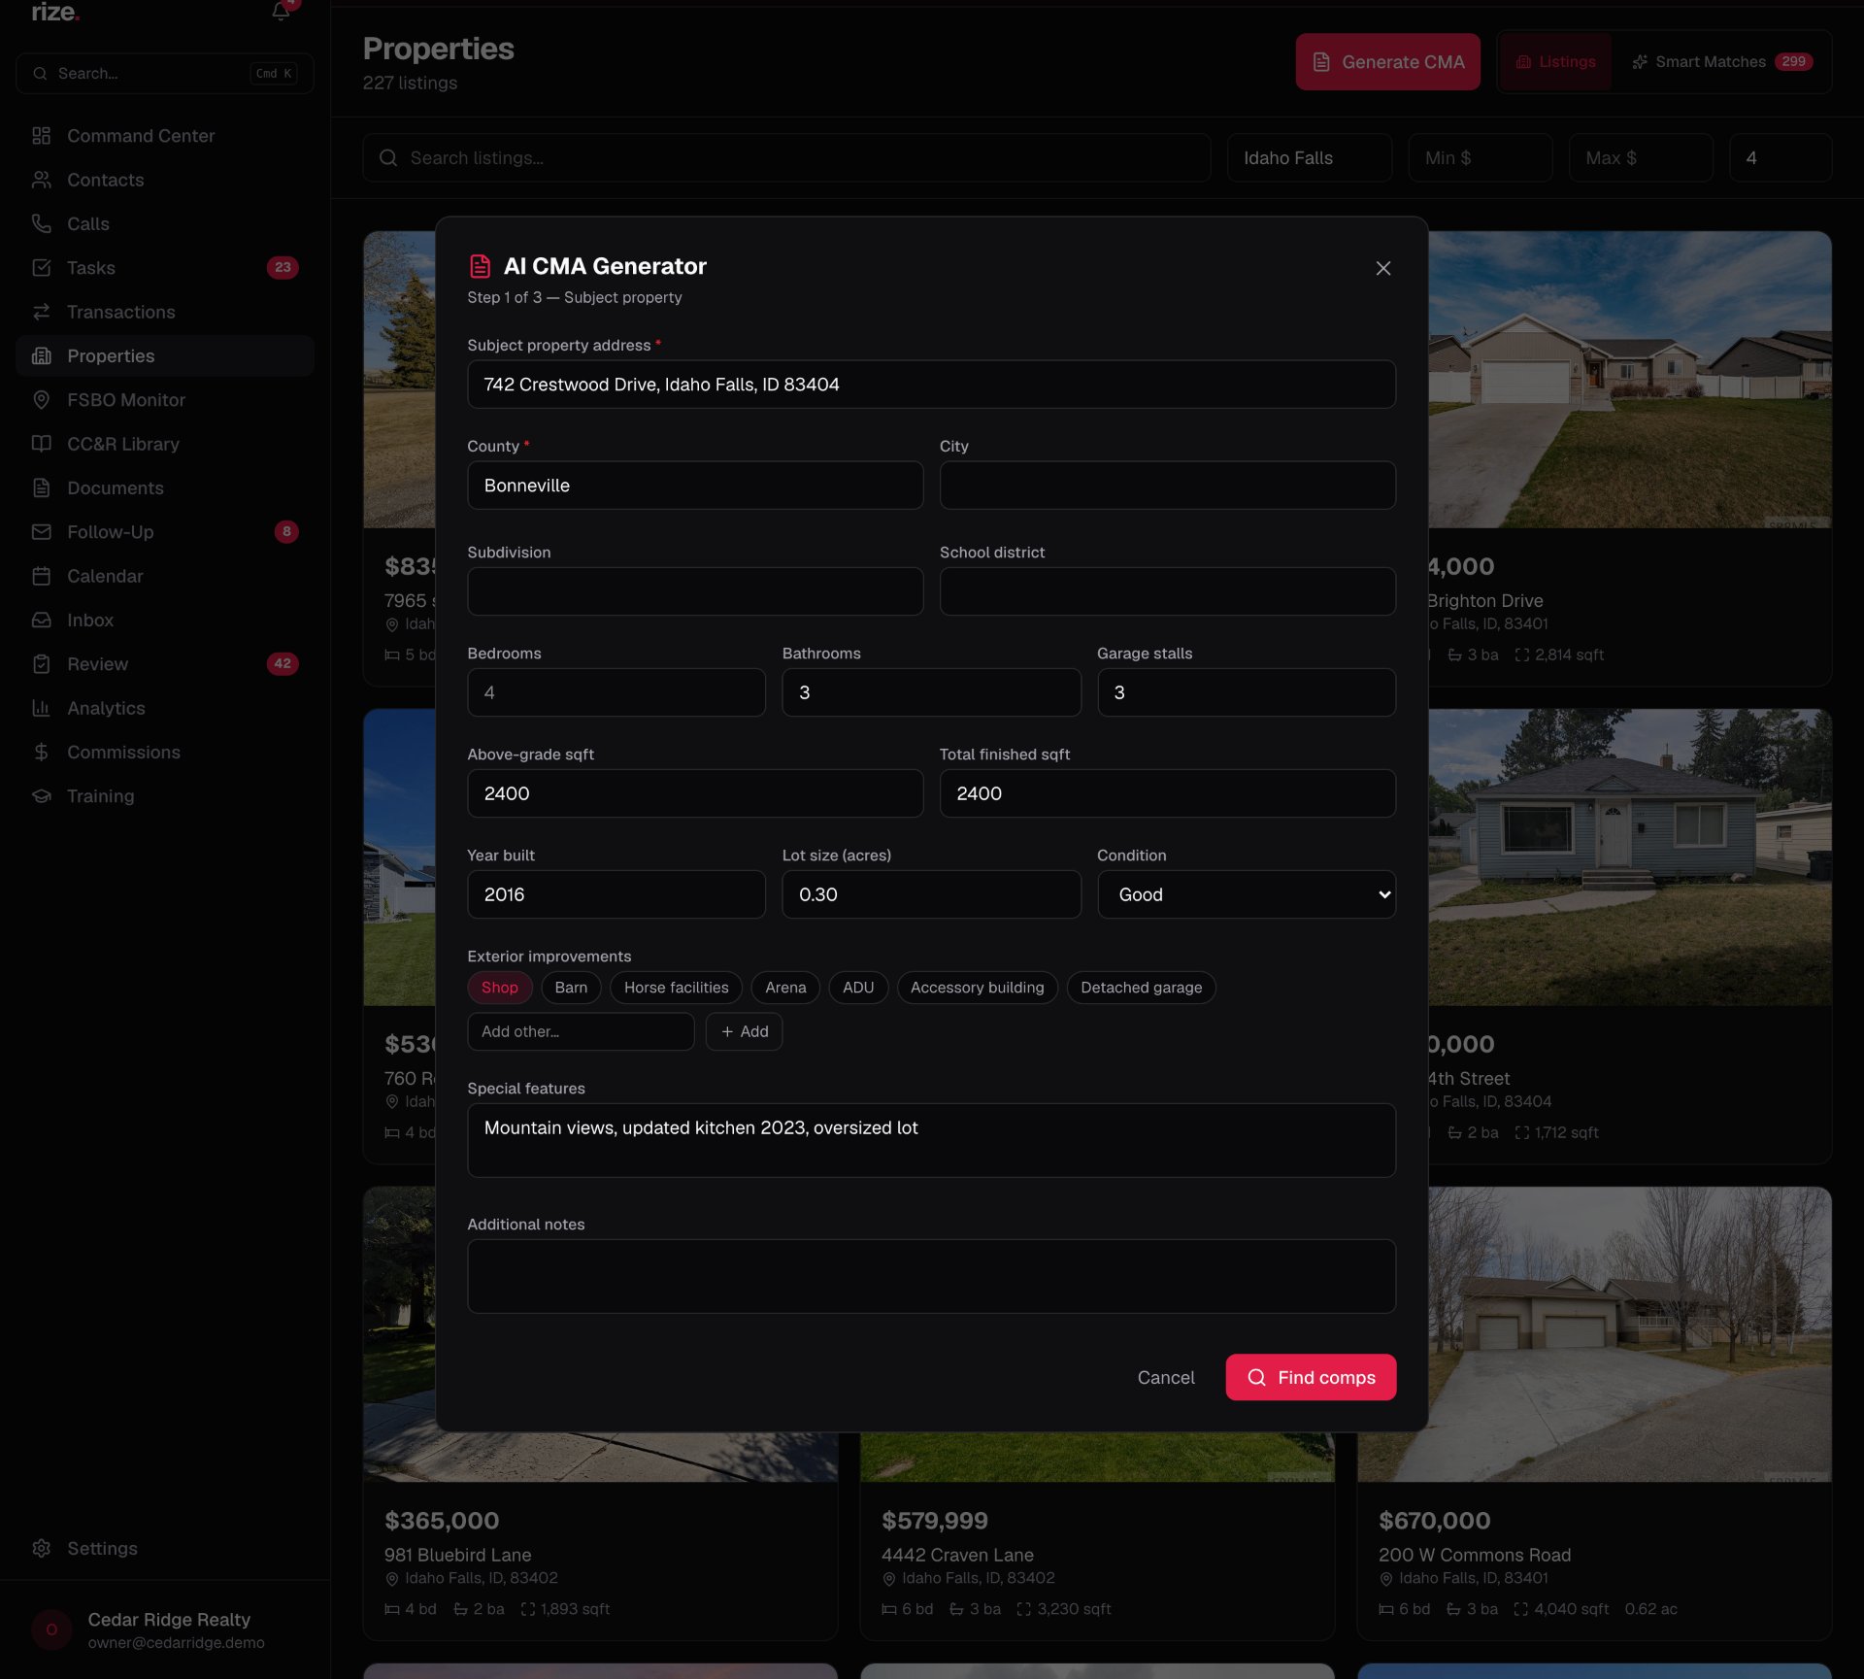Close the AI CMA Generator dialog
The width and height of the screenshot is (1864, 1679).
tap(1383, 268)
